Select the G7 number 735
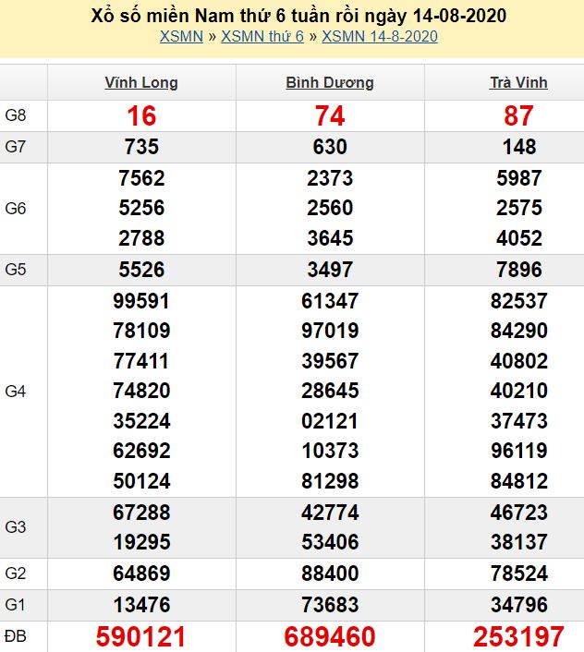The image size is (584, 652). point(141,147)
